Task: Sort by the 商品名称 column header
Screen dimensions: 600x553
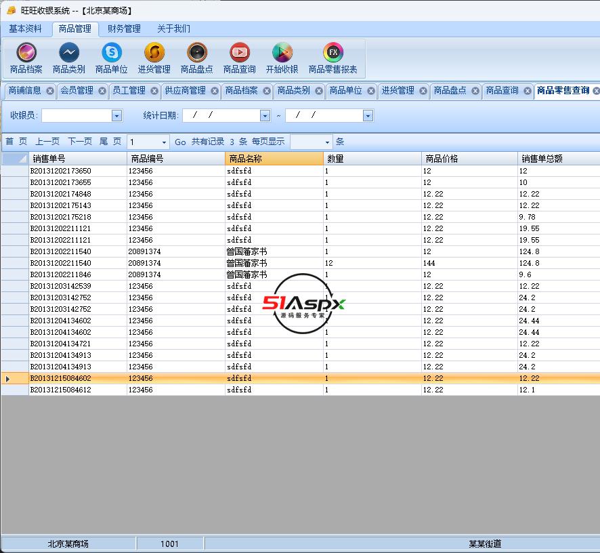Action: tap(274, 159)
